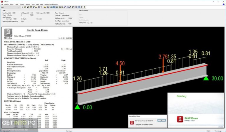Open the Criteria menu
Image resolution: width=226 pixels, height=132 pixels.
pos(6,4)
